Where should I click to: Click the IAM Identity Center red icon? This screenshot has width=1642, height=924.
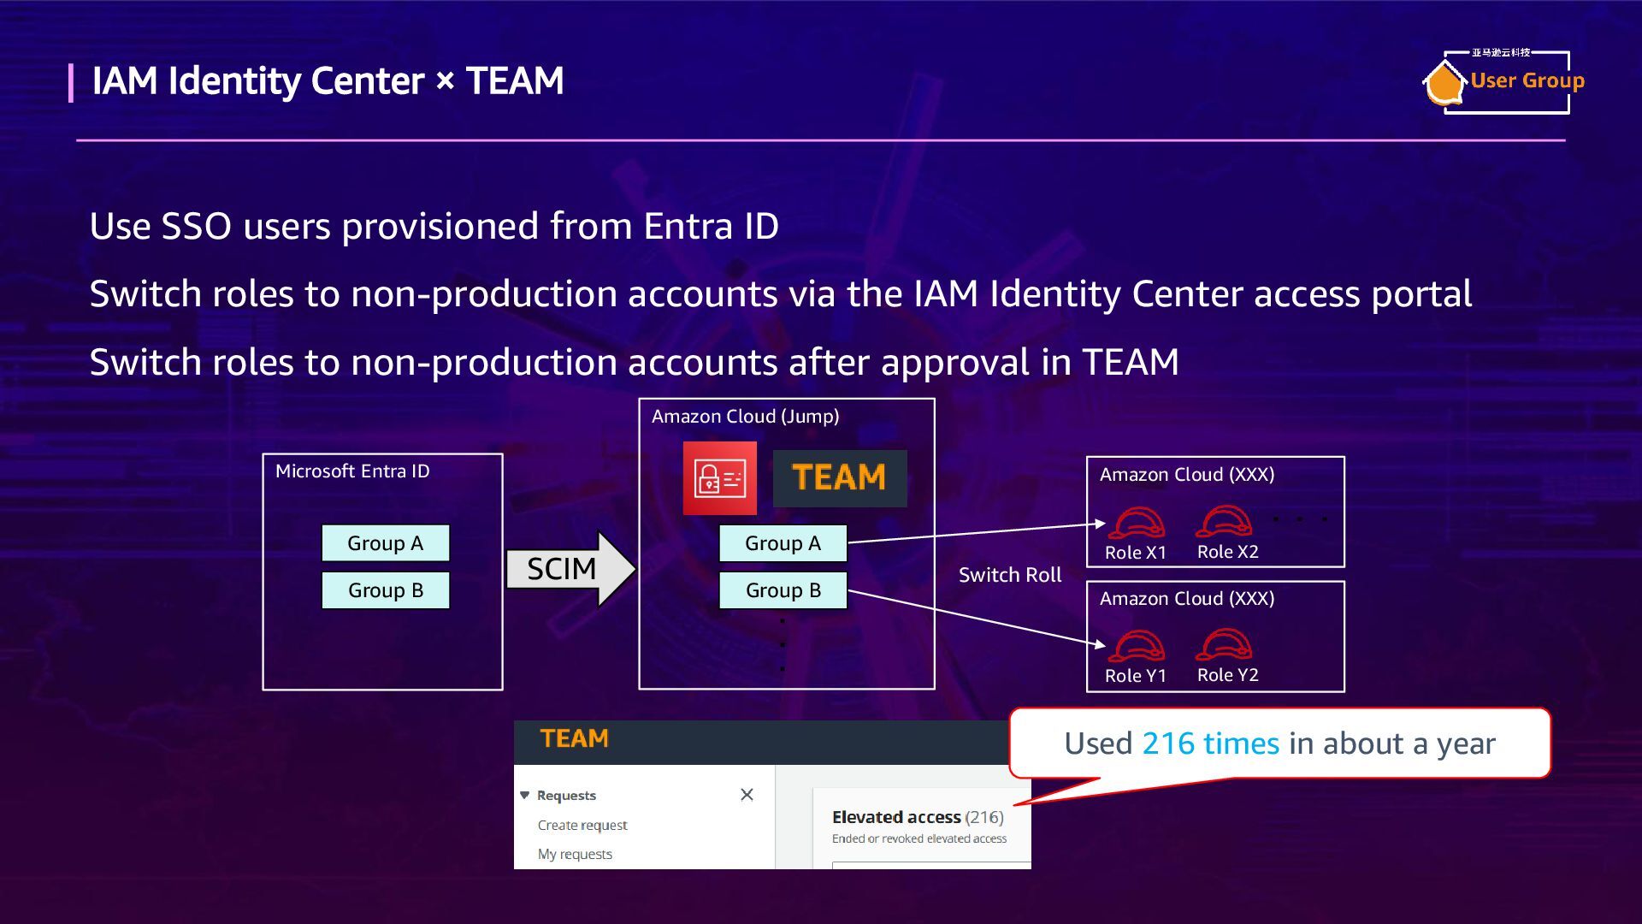719,478
